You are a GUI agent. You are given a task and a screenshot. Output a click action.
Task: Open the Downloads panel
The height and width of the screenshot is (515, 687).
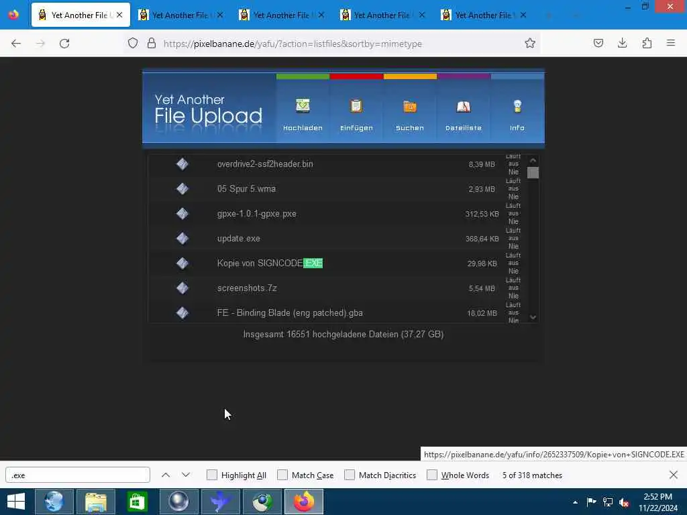point(623,44)
